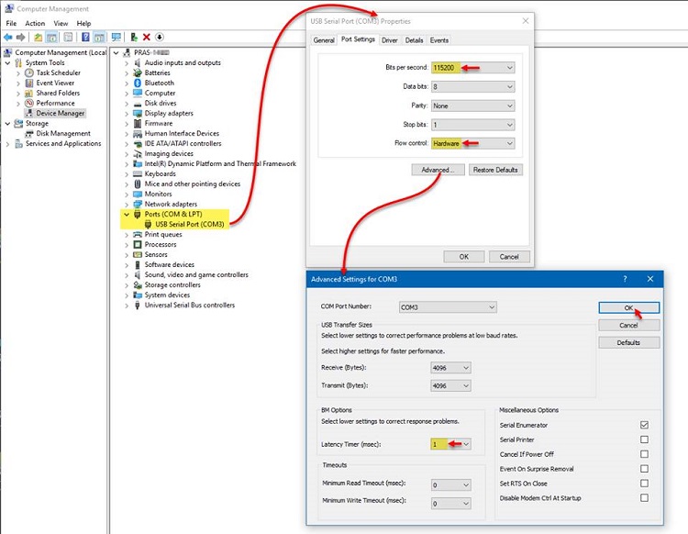The width and height of the screenshot is (688, 534).
Task: Click the down-arrow disable device toolbar icon
Action: tap(160, 38)
